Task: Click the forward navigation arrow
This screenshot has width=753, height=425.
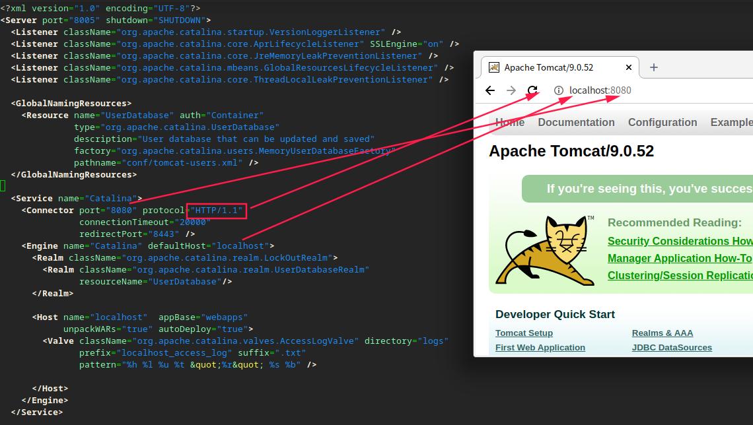Action: (x=510, y=90)
